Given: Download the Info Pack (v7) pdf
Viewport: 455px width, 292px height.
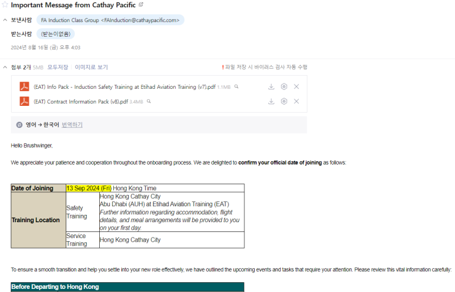Looking at the screenshot, I should coord(271,86).
